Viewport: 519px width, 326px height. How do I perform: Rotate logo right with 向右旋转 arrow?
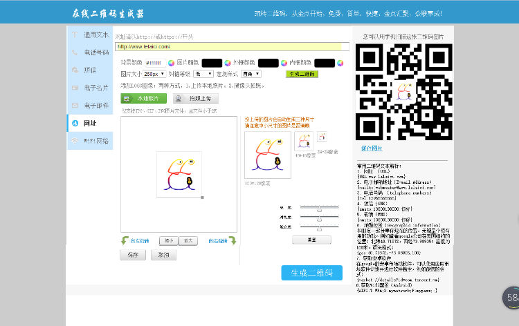pyautogui.click(x=233, y=241)
